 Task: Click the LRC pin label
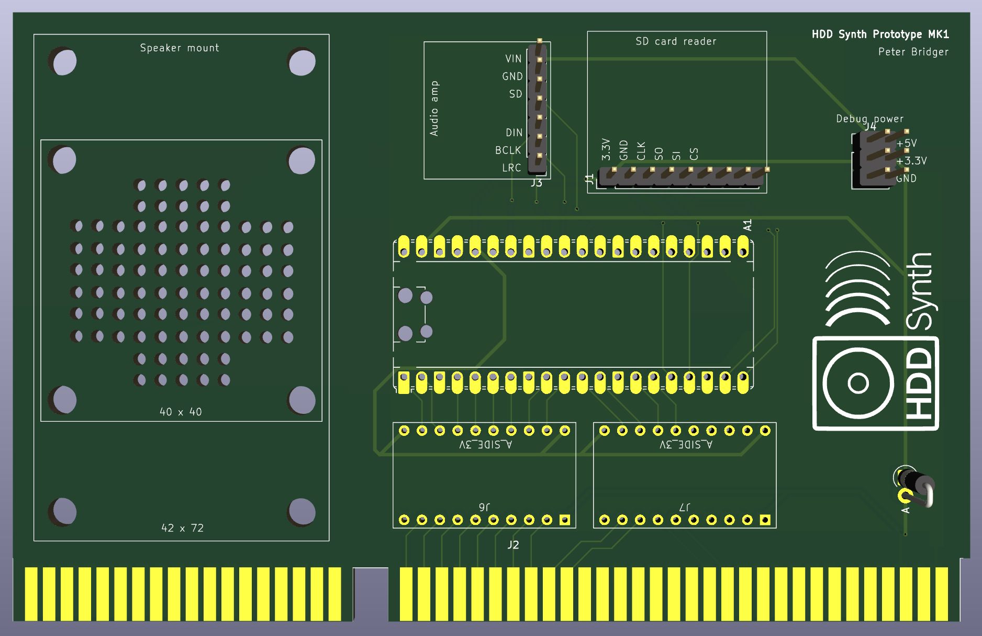point(512,168)
